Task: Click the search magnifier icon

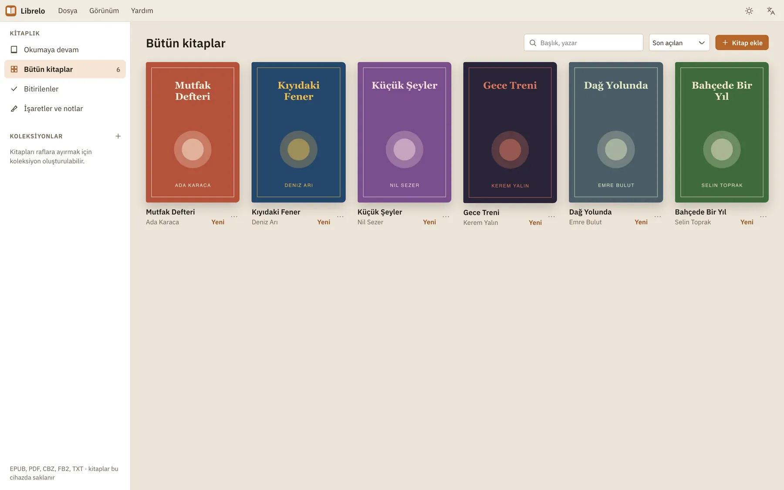Action: 533,43
